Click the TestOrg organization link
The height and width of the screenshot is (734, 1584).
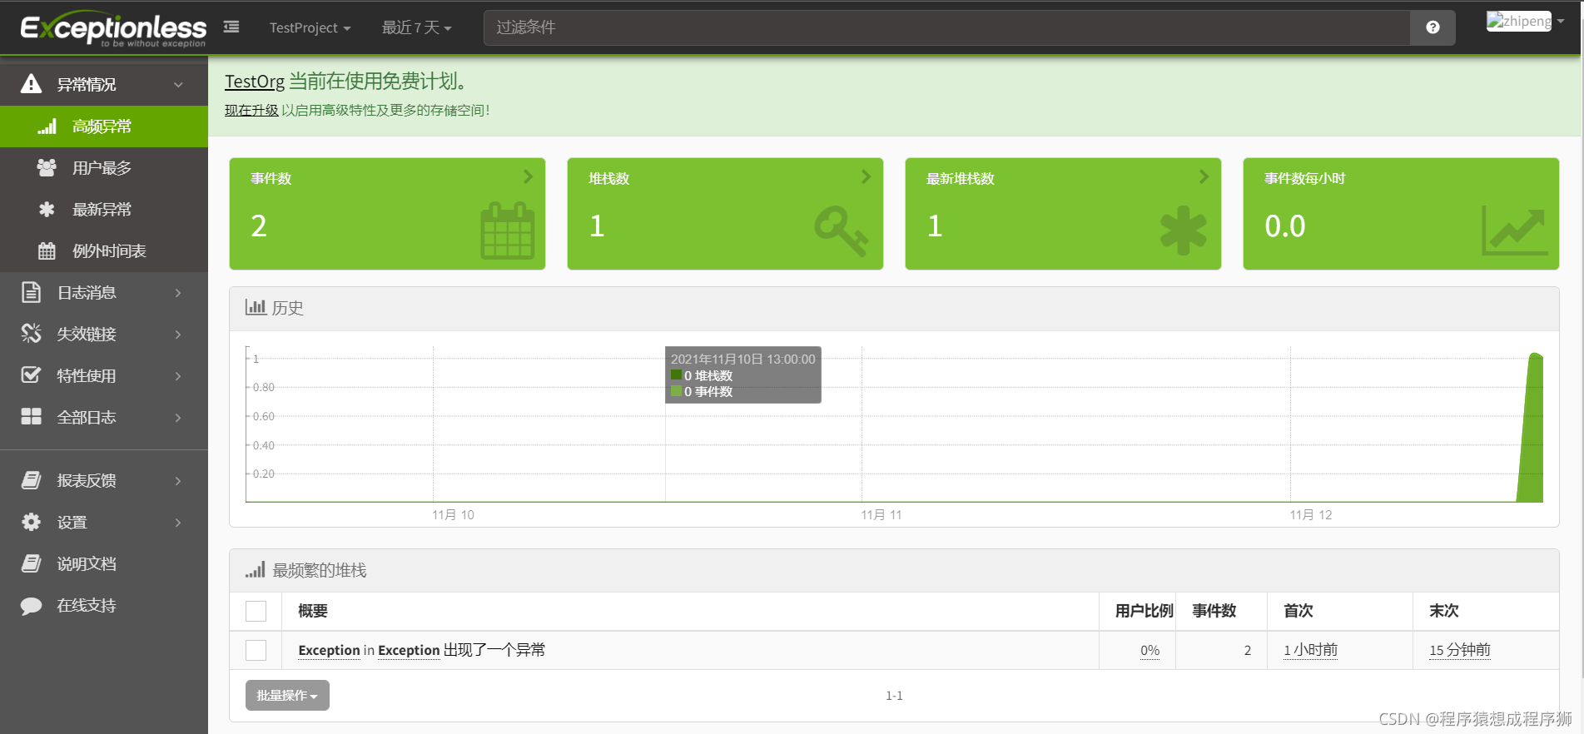pos(255,82)
